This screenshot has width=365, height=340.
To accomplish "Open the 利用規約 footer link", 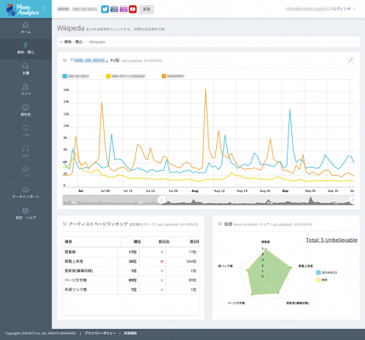I will [x=130, y=333].
